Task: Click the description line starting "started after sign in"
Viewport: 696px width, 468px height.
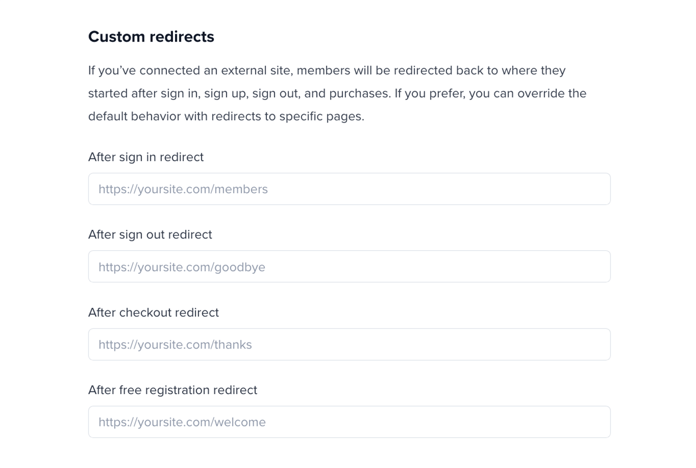Action: 337,93
